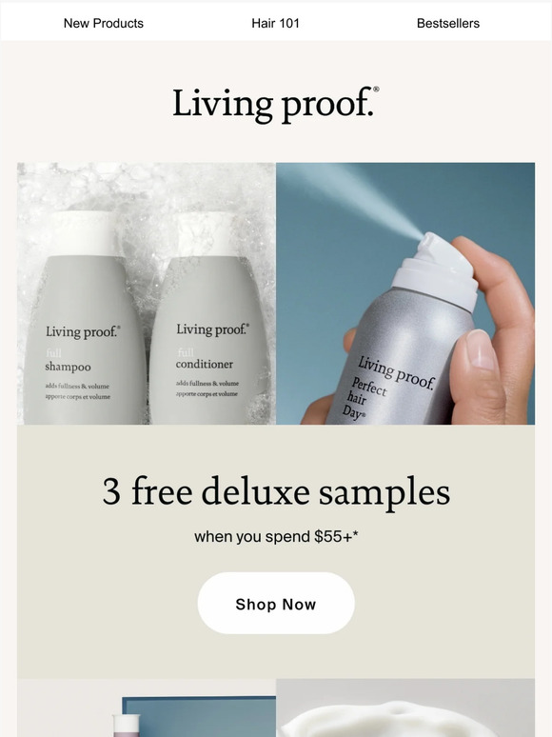Click the when you spend $55+ text
This screenshot has width=552, height=737.
click(276, 536)
